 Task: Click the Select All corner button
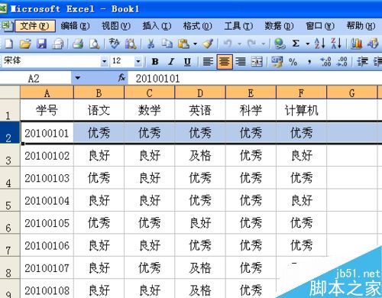pos(10,92)
